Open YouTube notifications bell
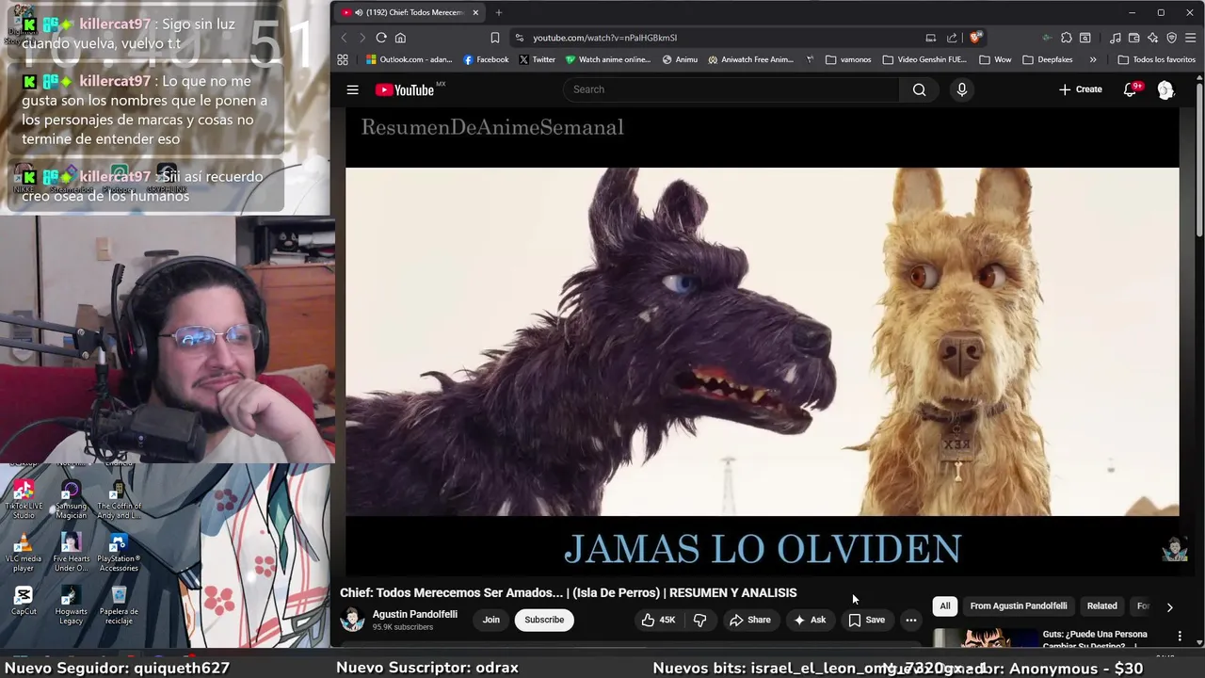Image resolution: width=1205 pixels, height=678 pixels. coord(1131,89)
